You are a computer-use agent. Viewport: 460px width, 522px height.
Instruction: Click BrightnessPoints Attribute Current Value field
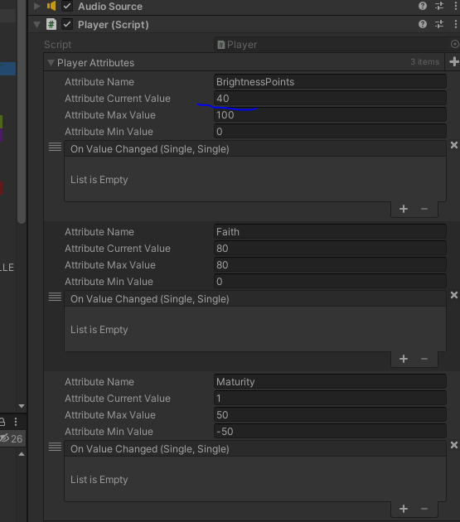(330, 99)
